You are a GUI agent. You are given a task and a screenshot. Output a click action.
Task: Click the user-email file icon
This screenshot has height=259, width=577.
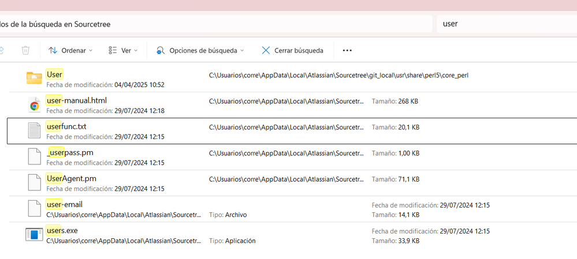coord(35,208)
